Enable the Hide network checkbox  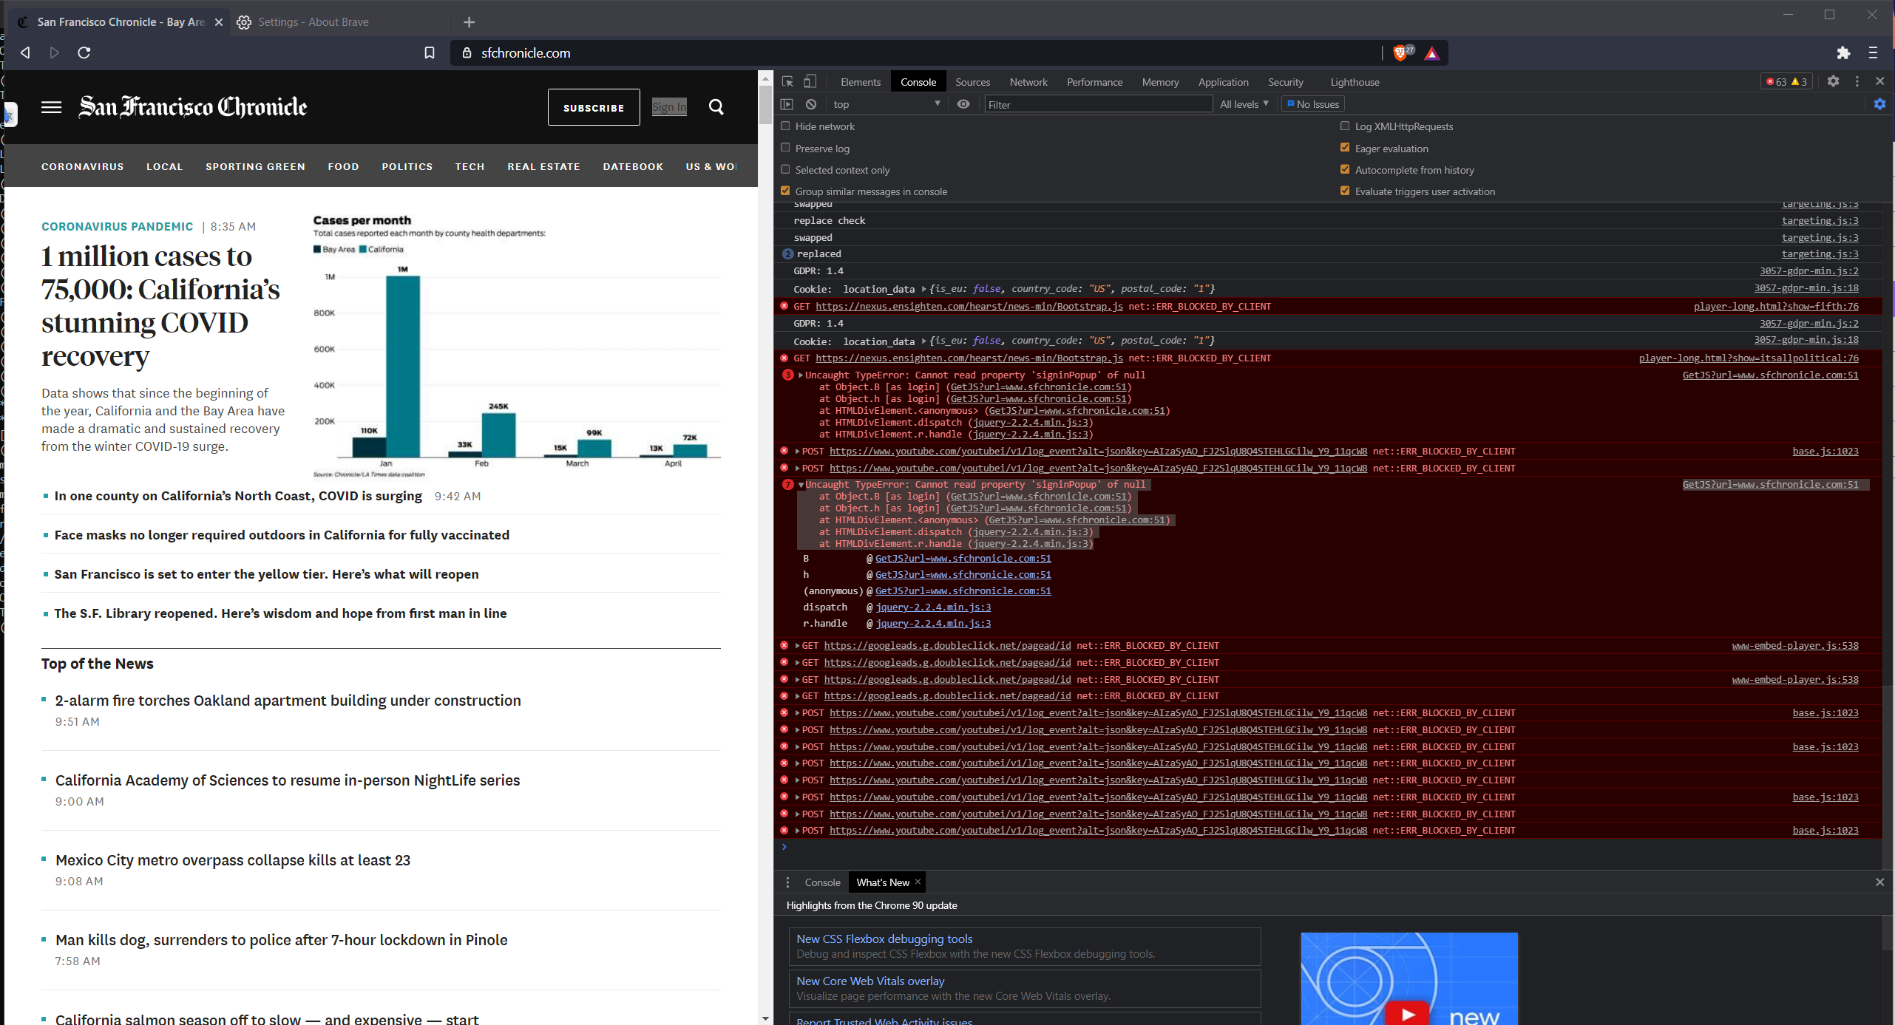click(x=785, y=126)
